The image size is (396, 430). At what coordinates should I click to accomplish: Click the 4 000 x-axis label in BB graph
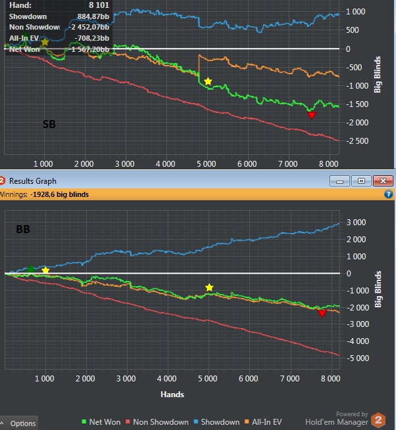click(x=167, y=379)
